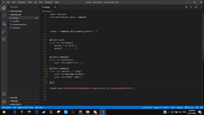Open Microsoft Edge from the taskbar
204x115 pixels.
(15, 112)
